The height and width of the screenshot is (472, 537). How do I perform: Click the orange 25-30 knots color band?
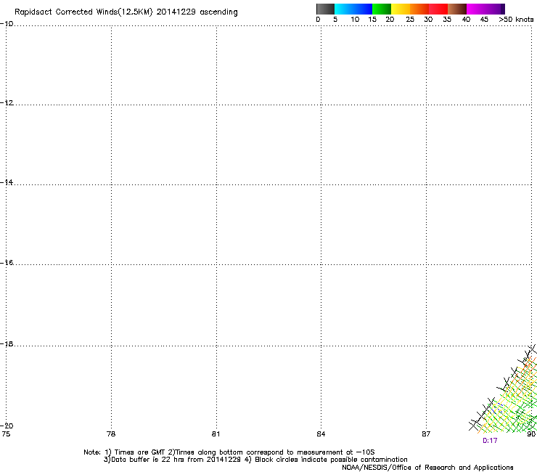click(419, 9)
